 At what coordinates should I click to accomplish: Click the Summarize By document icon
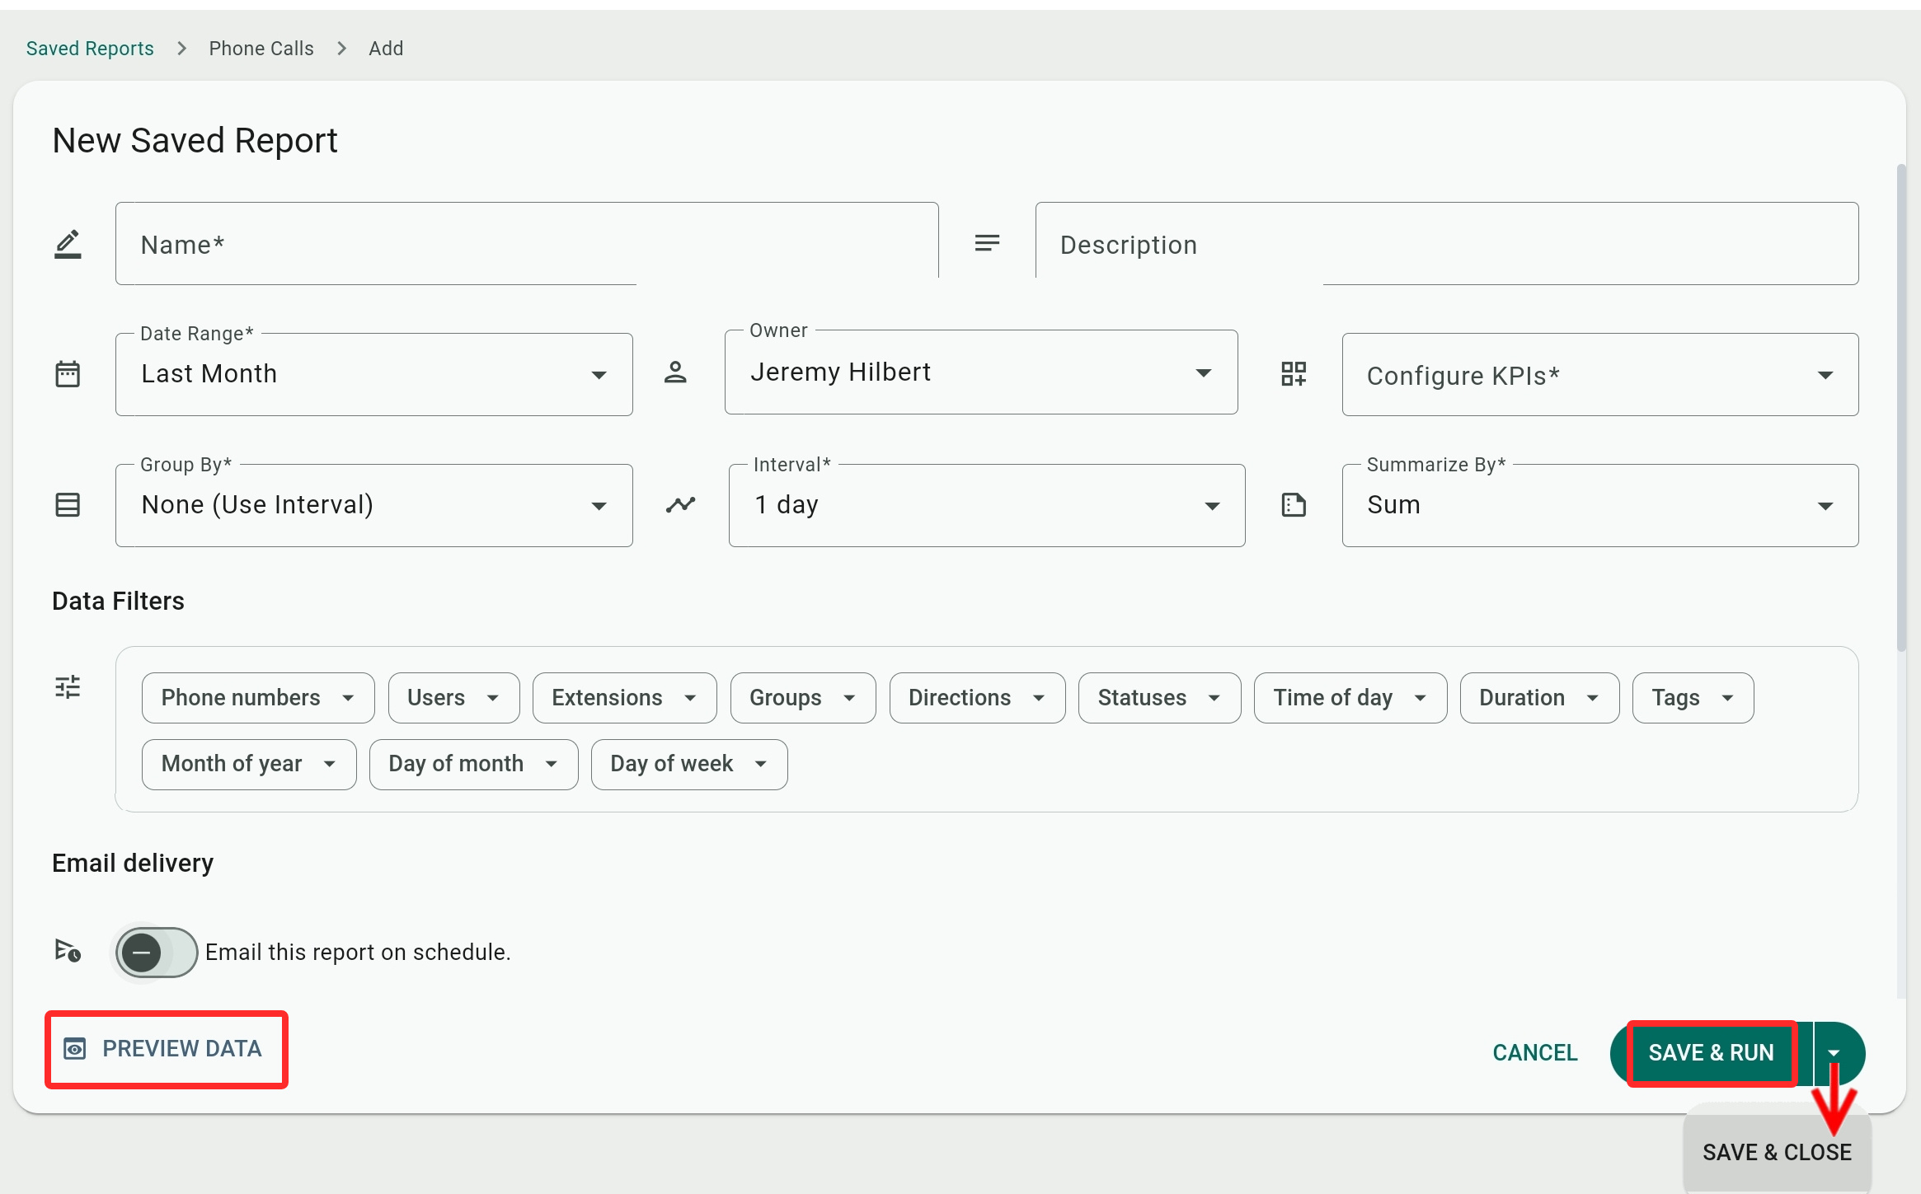[1294, 504]
